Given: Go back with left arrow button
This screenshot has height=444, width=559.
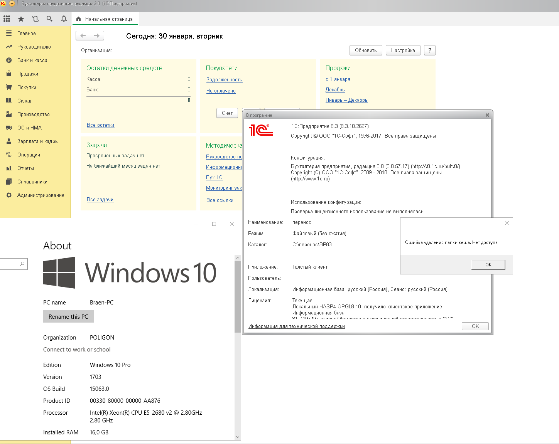Looking at the screenshot, I should coord(83,36).
